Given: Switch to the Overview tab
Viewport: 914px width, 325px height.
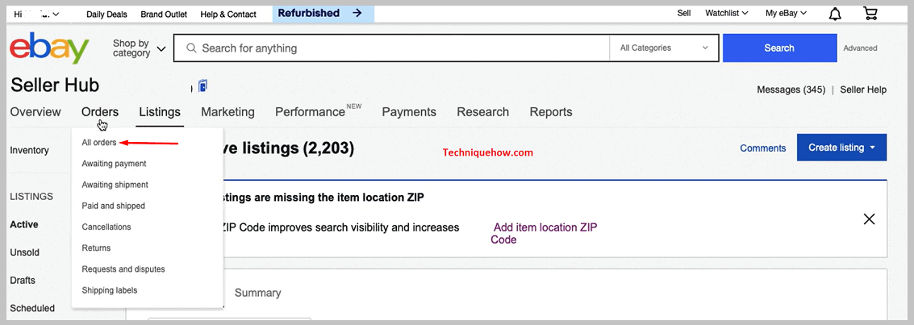Looking at the screenshot, I should (35, 112).
